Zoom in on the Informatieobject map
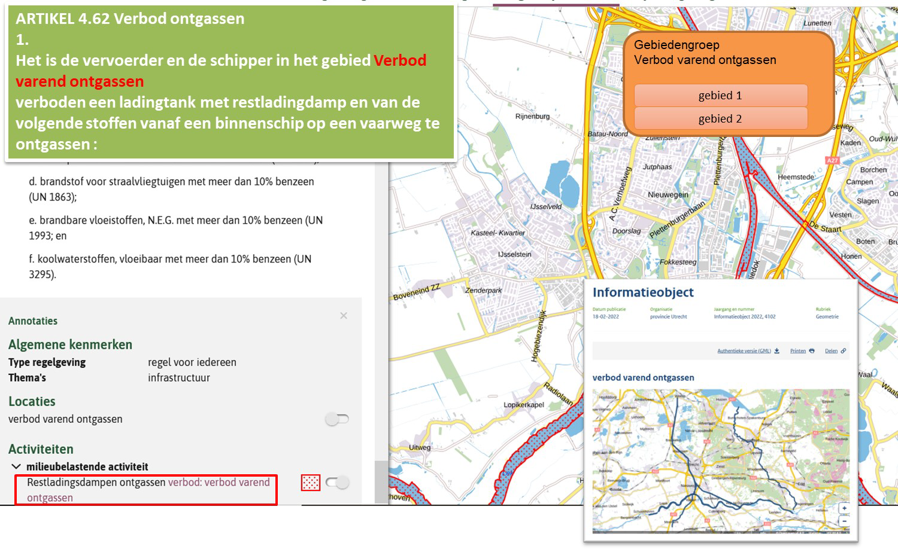The image size is (898, 549). pyautogui.click(x=844, y=508)
